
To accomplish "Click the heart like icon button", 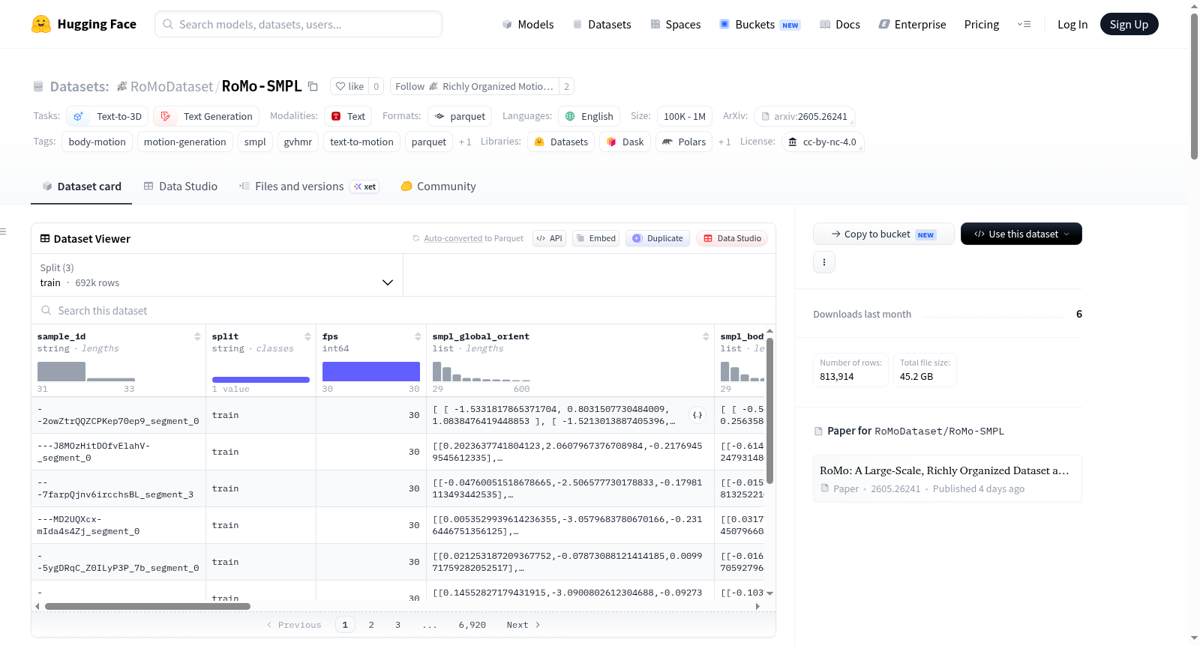I will tap(340, 86).
